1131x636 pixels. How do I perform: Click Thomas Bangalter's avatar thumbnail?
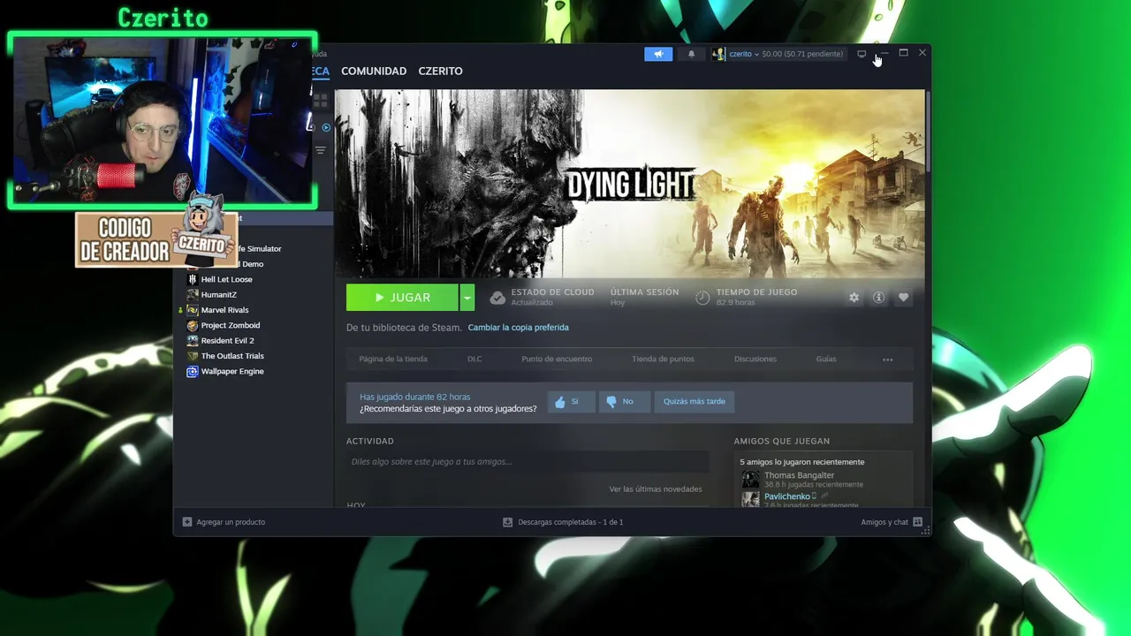coord(750,480)
